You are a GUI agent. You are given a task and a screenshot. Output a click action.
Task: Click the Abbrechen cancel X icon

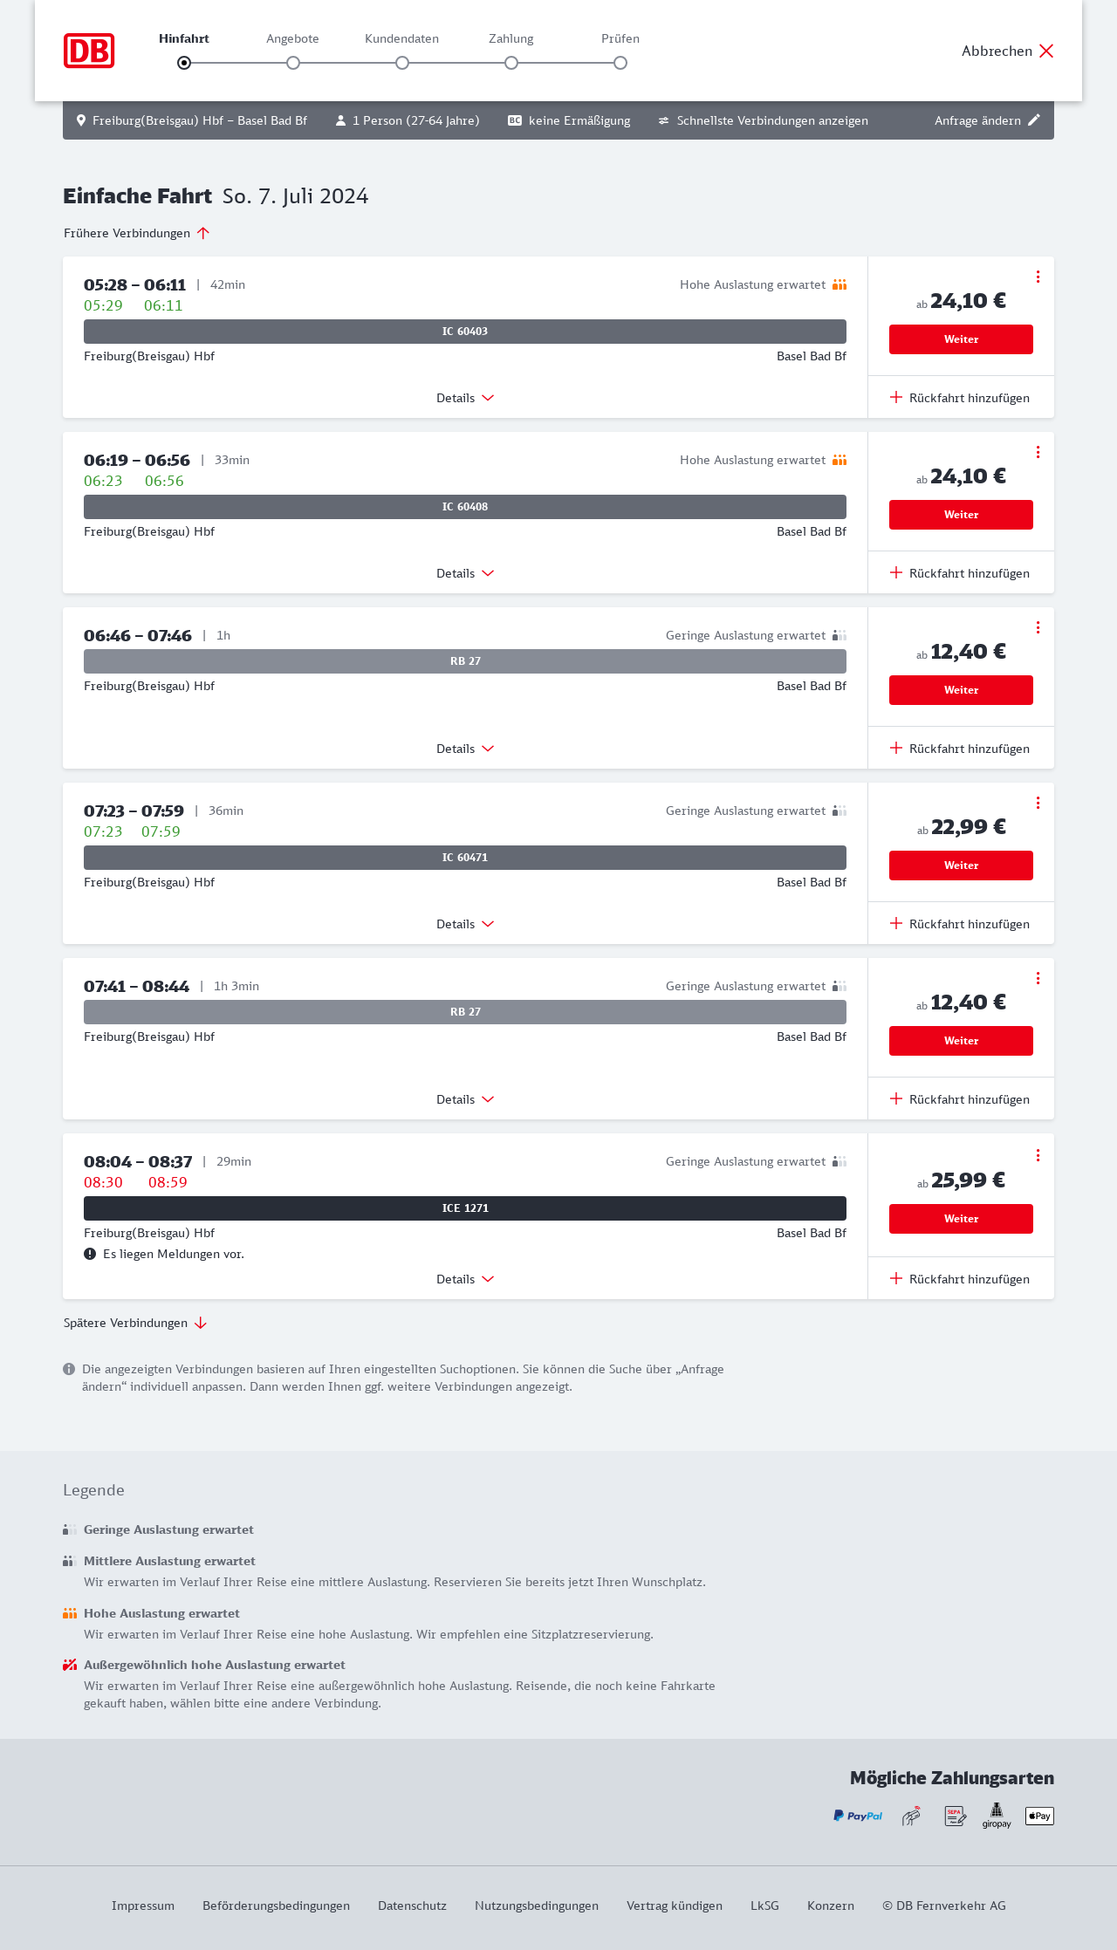click(1046, 51)
